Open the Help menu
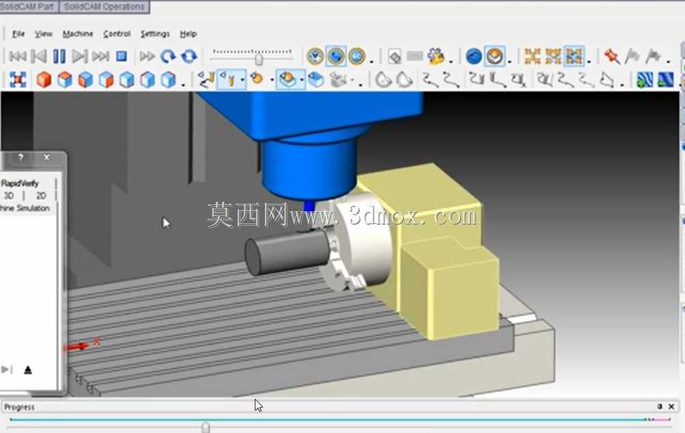Viewport: 685px width, 433px height. coord(188,34)
